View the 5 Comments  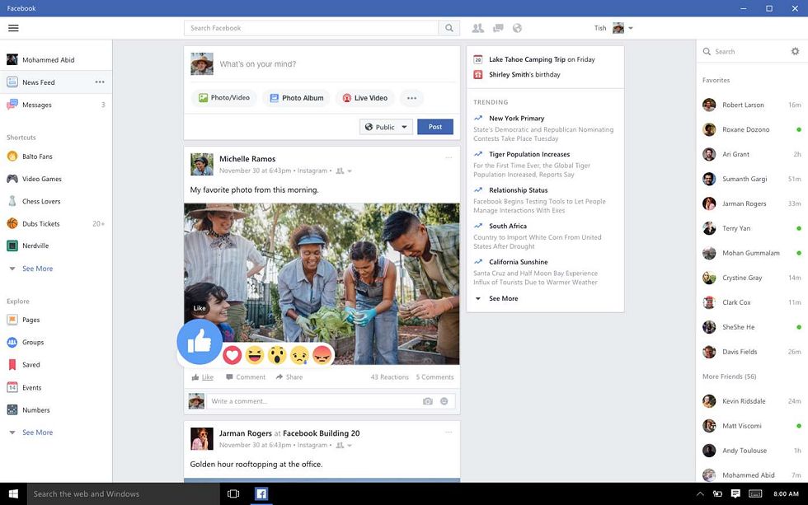pyautogui.click(x=435, y=376)
